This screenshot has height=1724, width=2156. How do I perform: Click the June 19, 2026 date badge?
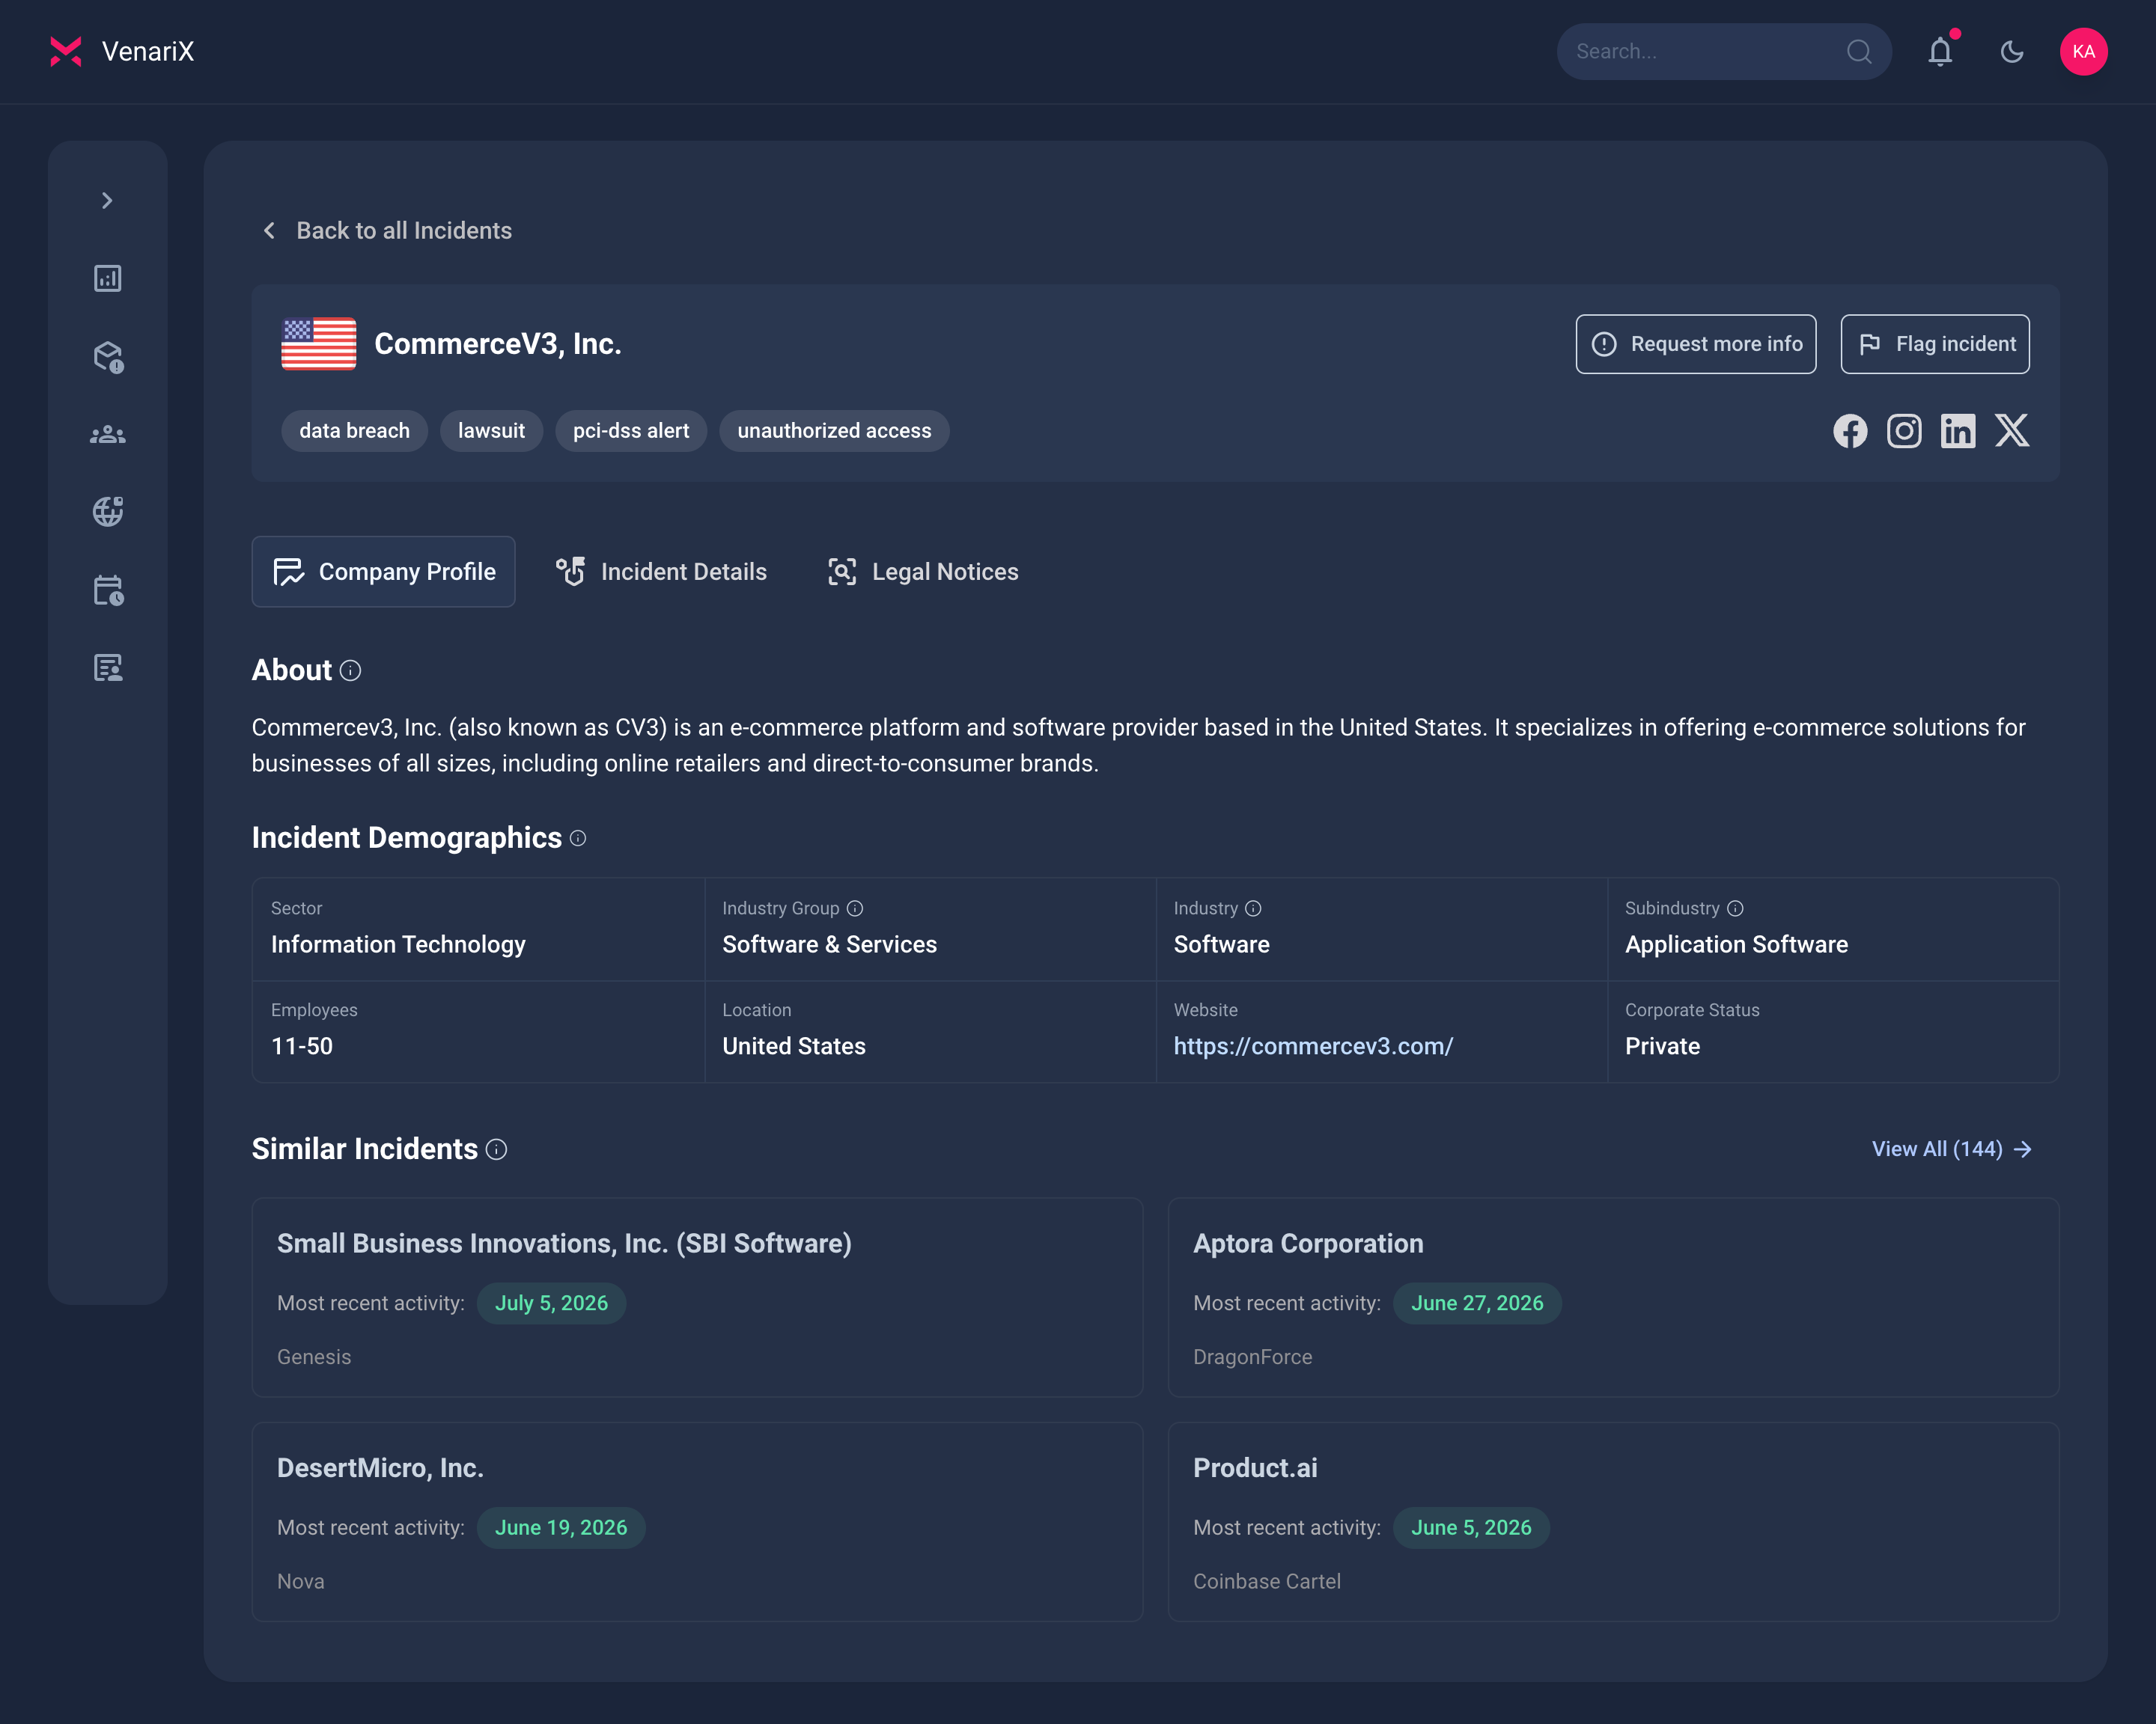coord(561,1528)
